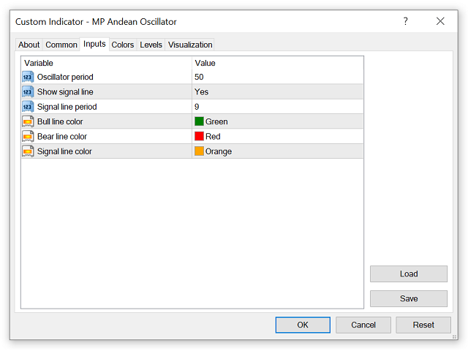
Task: Select the Show signal line Yes value
Action: point(202,91)
